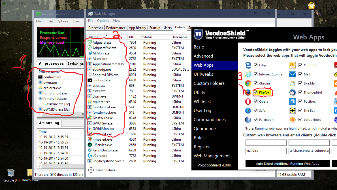
Task: Open Task Manager Options menu
Action: point(103,21)
